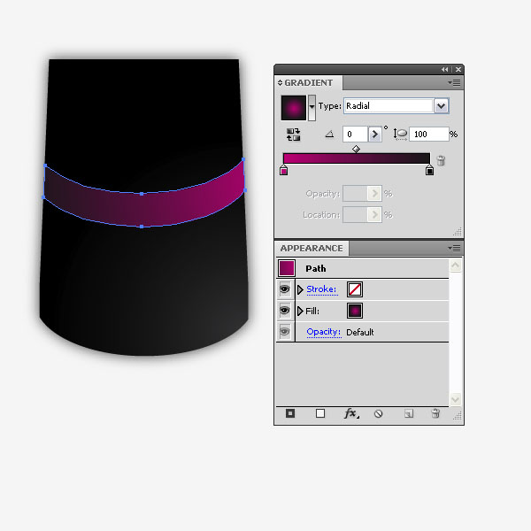Click the gradient angle icon
This screenshot has width=531, height=531.
[x=329, y=135]
